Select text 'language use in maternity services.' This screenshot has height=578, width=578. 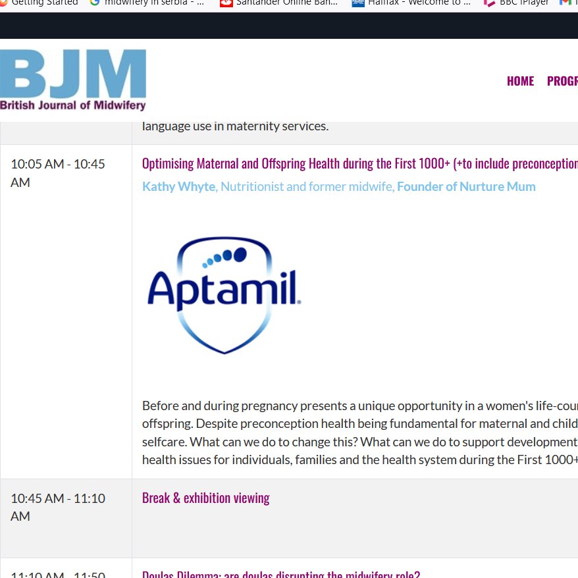pyautogui.click(x=235, y=126)
